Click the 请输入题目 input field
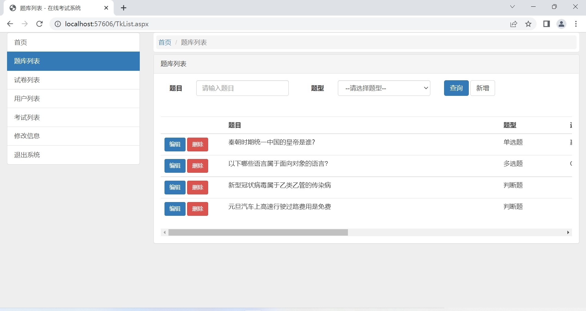This screenshot has height=311, width=586. [x=242, y=88]
